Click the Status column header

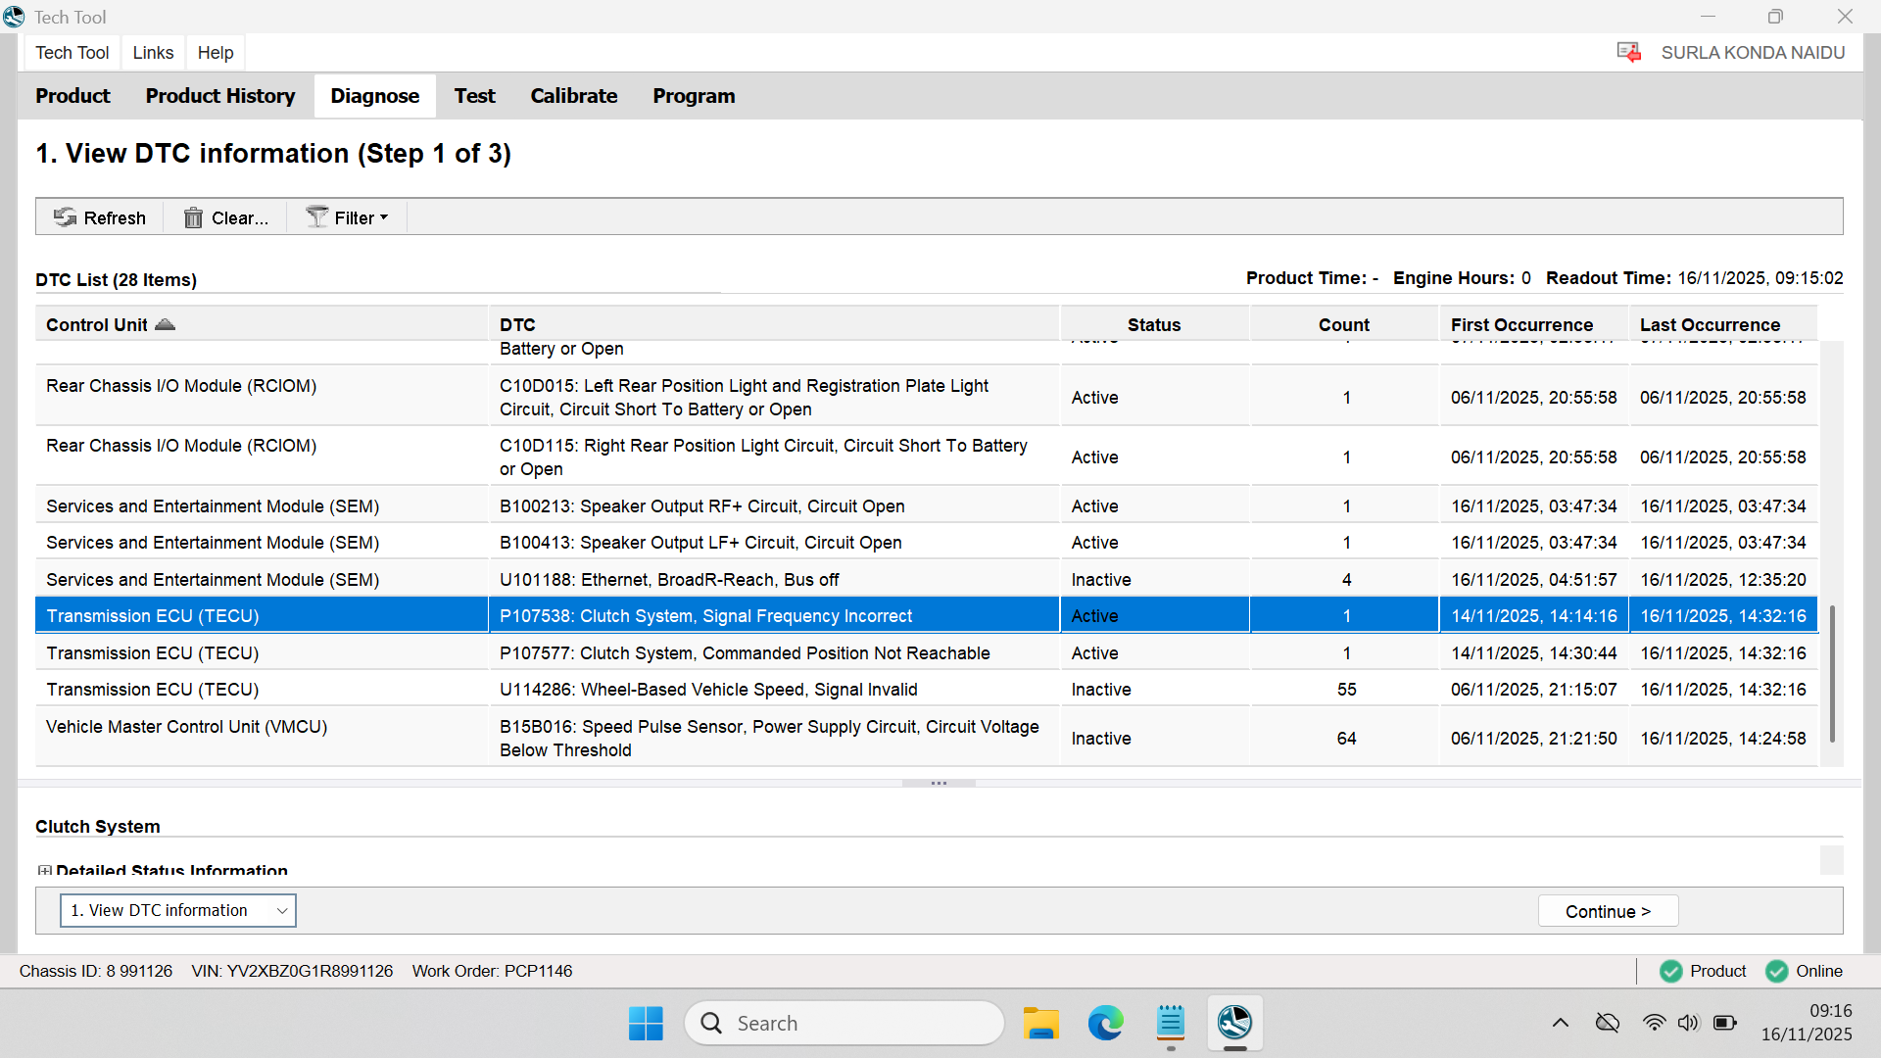1154,324
